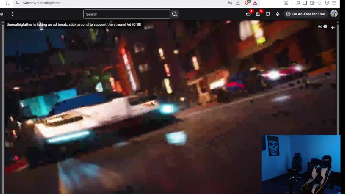
Task: Open notifications inbox icon with badge 5
Action: tap(258, 14)
